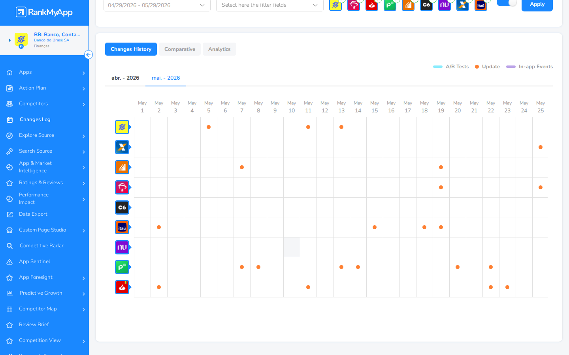Switch to the Analytics tab
The height and width of the screenshot is (355, 569).
click(x=219, y=49)
